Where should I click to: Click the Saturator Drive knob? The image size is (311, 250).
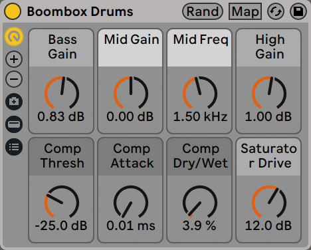click(x=269, y=201)
